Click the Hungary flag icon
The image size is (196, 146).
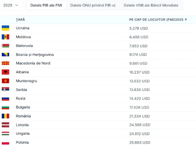(5, 133)
